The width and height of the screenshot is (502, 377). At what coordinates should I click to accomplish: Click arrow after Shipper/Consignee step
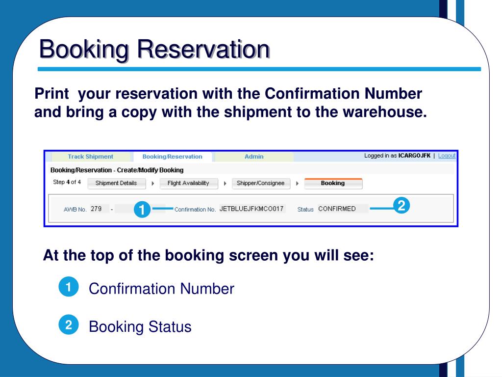tap(298, 184)
